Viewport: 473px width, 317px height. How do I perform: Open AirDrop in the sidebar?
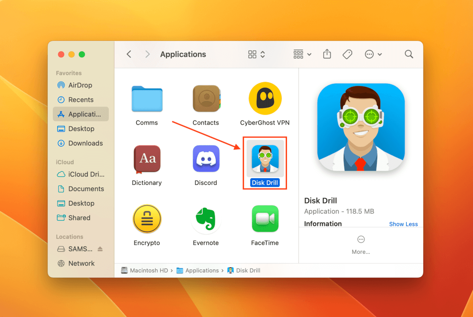click(x=80, y=85)
